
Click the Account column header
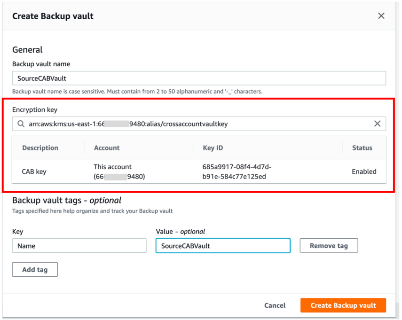106,148
